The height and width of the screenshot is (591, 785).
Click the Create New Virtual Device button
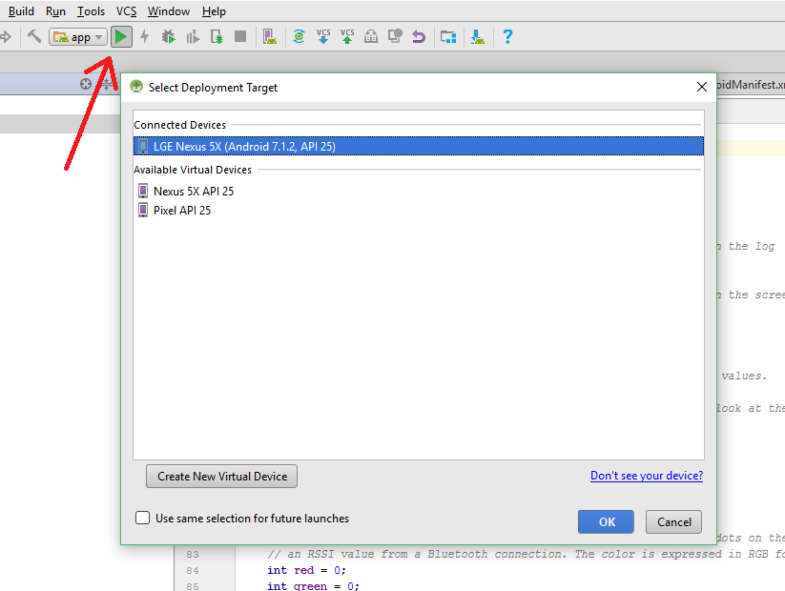click(x=221, y=476)
